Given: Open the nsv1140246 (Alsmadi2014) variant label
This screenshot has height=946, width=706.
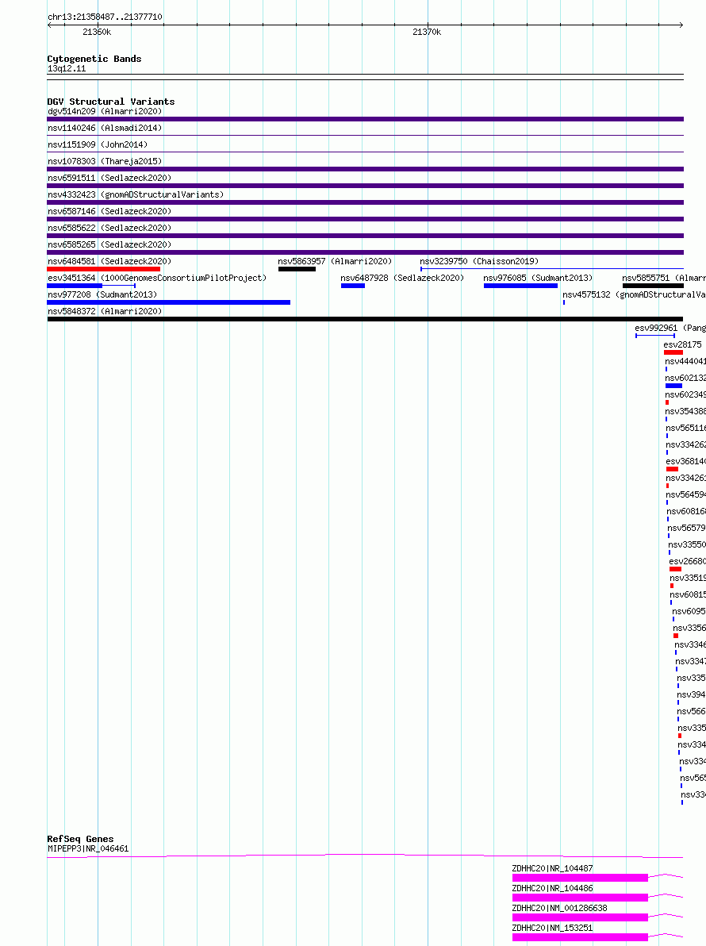Looking at the screenshot, I should pos(105,128).
